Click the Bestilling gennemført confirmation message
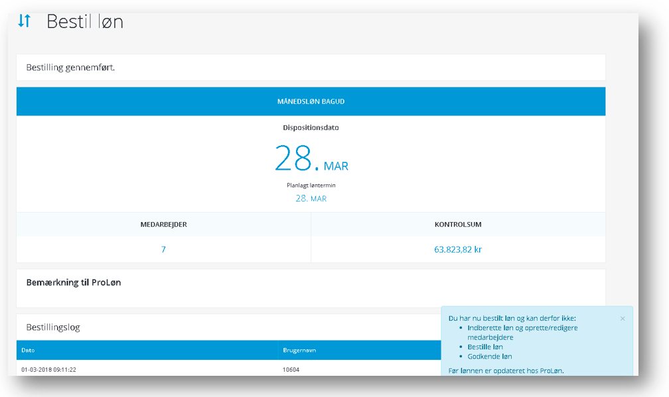Screen dimensions: 669x397 (70, 68)
